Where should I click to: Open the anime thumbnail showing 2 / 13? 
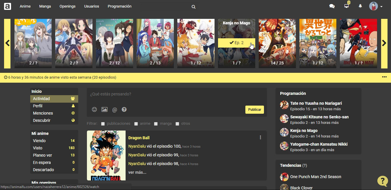(155, 44)
